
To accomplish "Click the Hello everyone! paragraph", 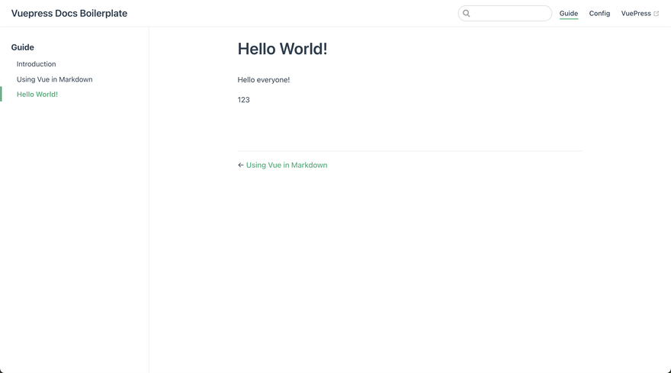I will click(x=264, y=80).
